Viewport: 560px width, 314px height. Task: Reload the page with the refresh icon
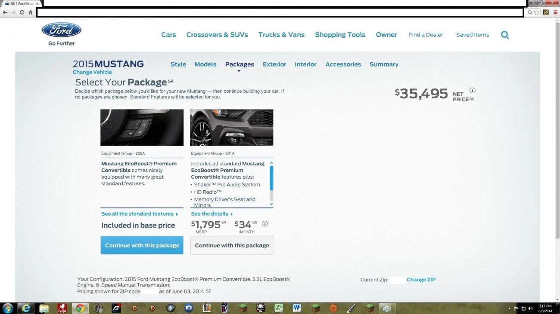22,12
